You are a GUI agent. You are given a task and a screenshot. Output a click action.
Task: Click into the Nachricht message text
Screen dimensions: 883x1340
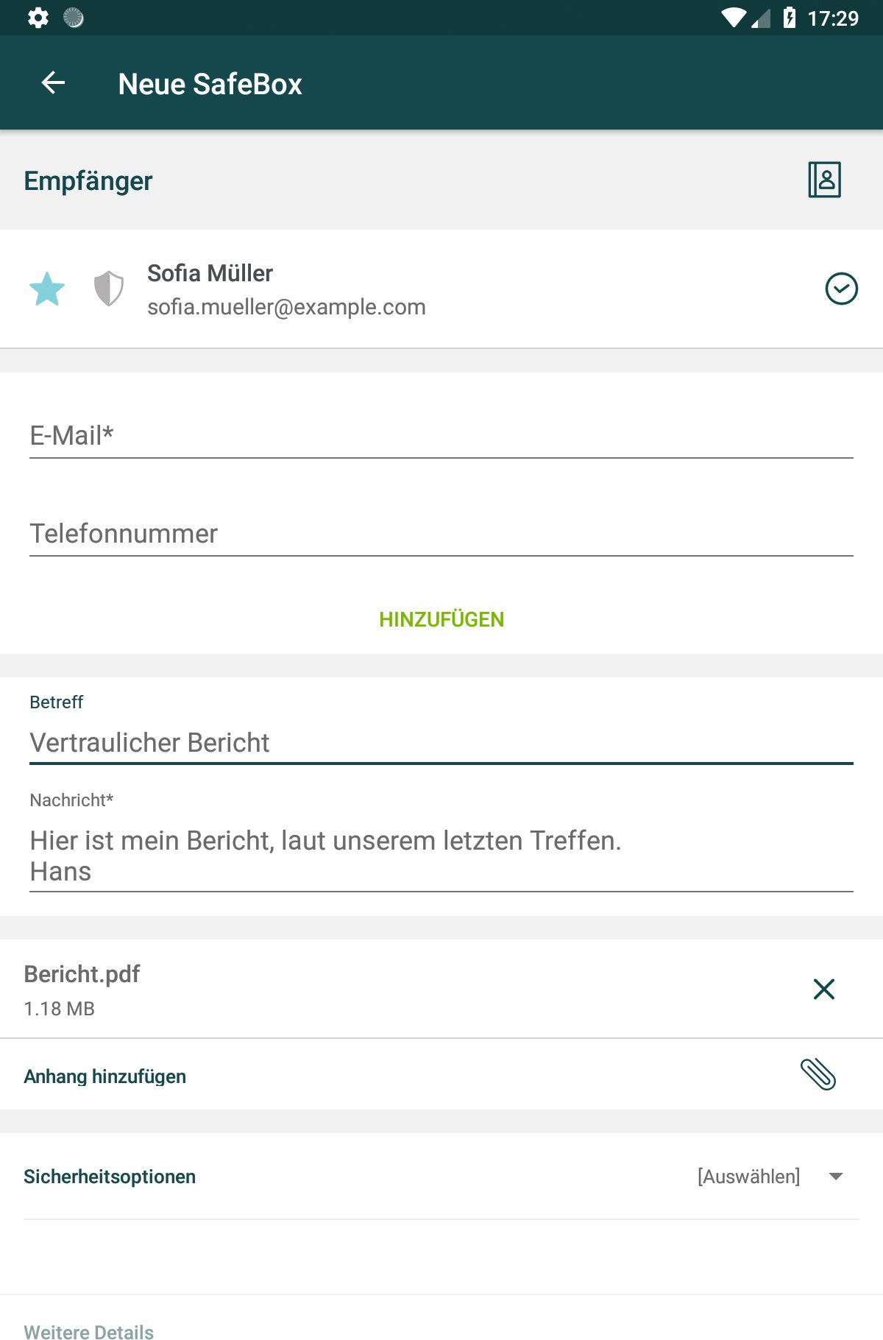pyautogui.click(x=441, y=856)
